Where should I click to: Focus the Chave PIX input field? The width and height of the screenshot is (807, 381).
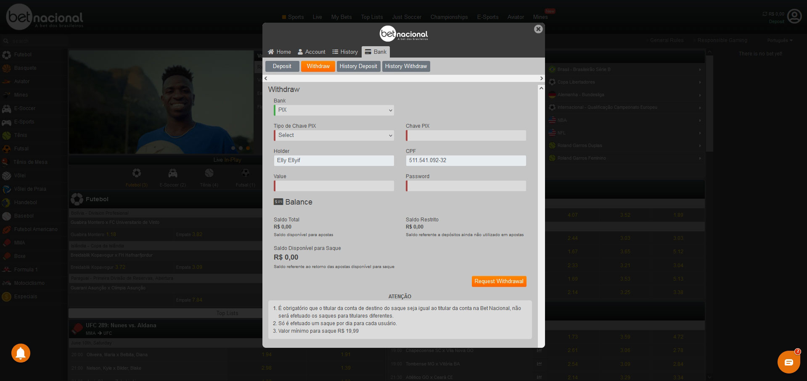466,135
